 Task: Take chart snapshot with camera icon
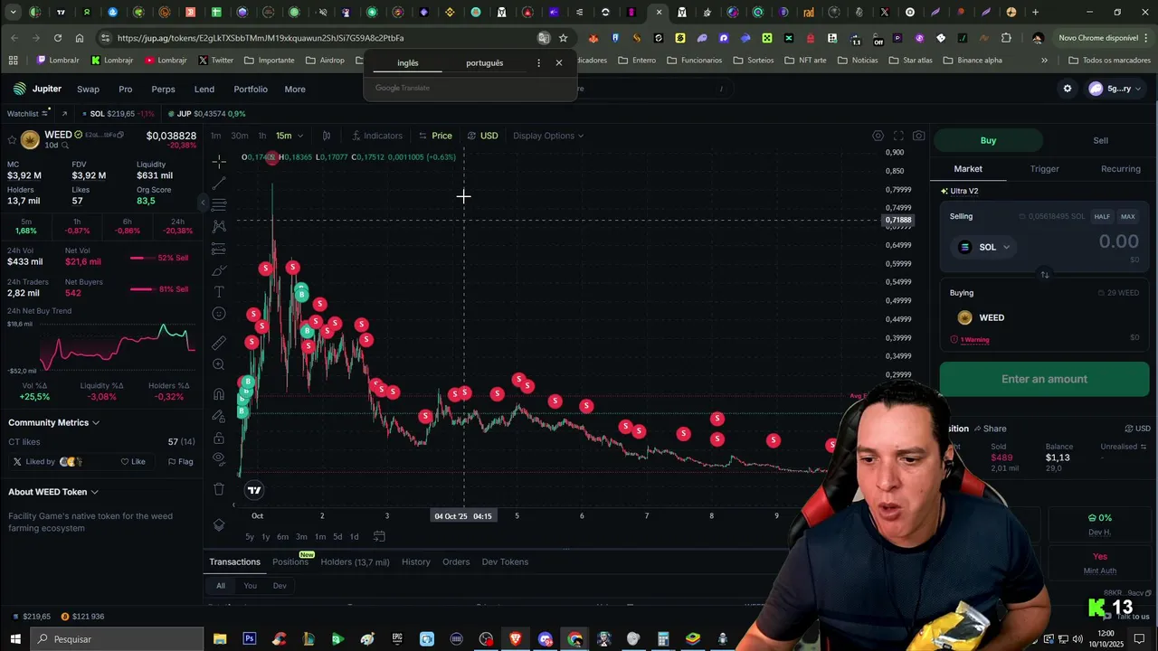pos(919,136)
